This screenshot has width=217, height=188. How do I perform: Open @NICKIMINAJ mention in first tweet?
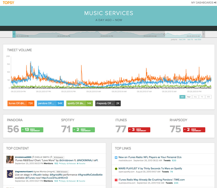85,160
